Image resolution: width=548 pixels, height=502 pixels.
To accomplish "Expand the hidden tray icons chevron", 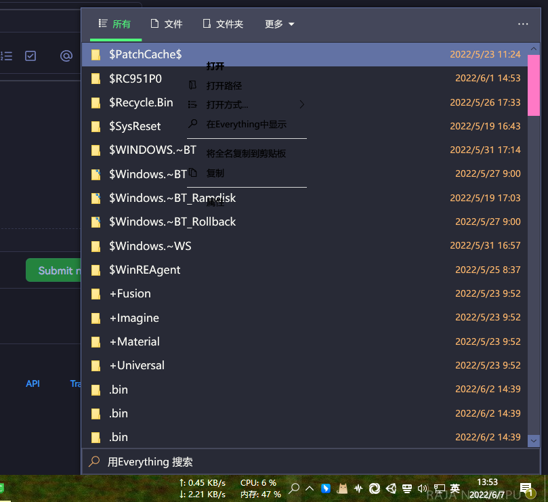I will (x=310, y=488).
